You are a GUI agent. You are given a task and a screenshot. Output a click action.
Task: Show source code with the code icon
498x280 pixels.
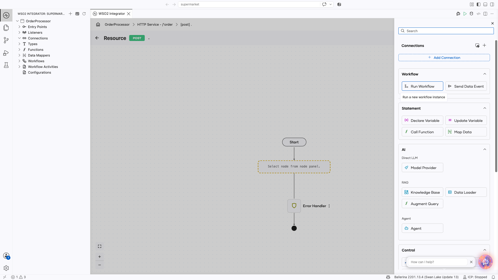click(x=479, y=14)
